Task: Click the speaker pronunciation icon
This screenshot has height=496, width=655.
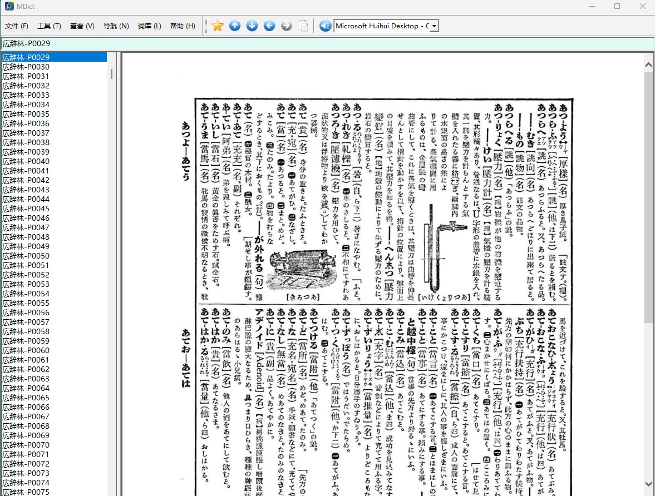Action: click(325, 26)
